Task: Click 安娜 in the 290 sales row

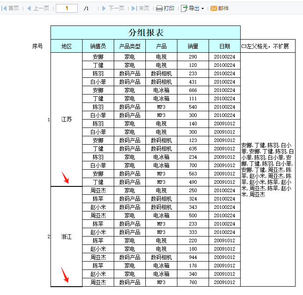Action: point(98,57)
